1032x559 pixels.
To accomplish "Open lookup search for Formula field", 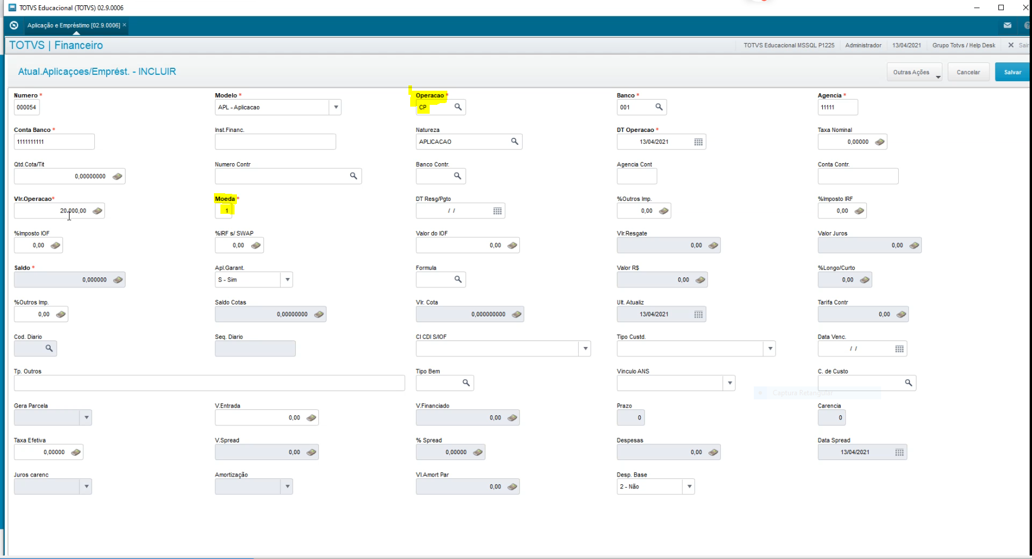I will click(x=458, y=280).
